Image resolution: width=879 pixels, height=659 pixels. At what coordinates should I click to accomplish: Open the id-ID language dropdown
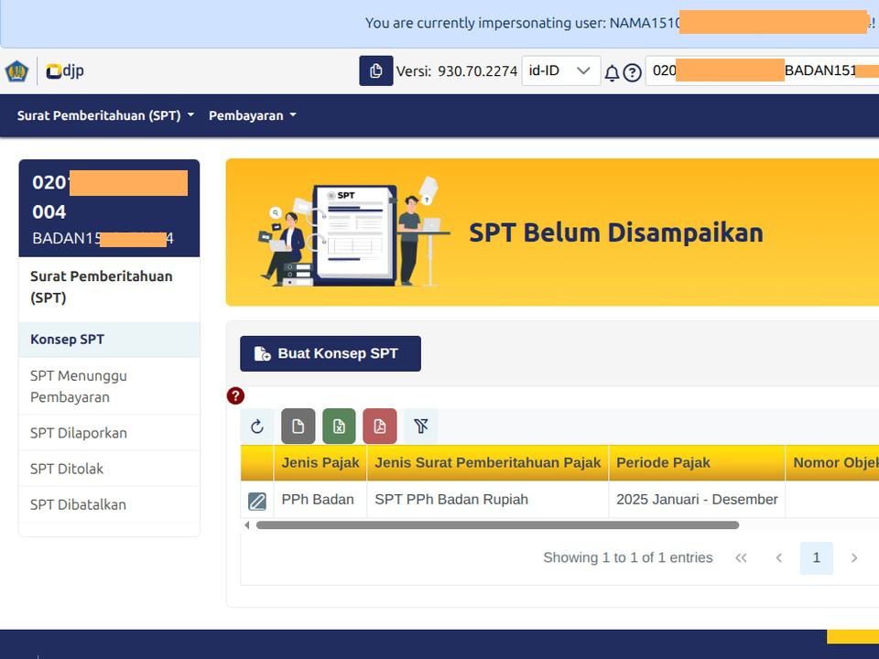click(x=560, y=70)
